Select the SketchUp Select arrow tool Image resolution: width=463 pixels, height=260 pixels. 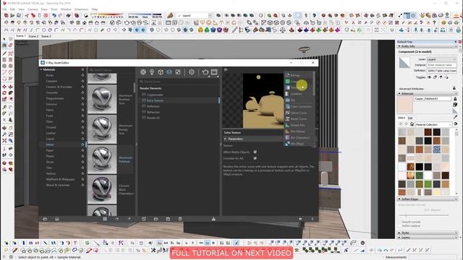[4, 39]
